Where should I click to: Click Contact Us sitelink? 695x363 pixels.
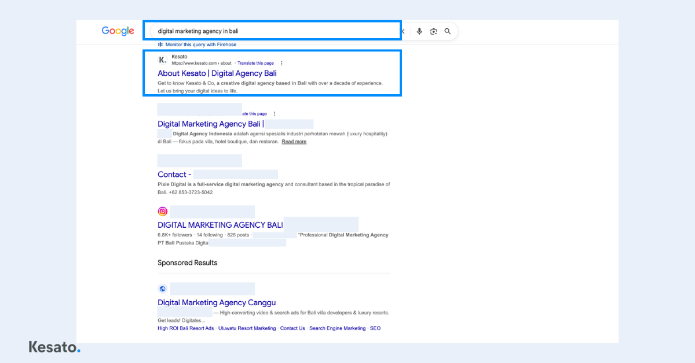(292, 328)
